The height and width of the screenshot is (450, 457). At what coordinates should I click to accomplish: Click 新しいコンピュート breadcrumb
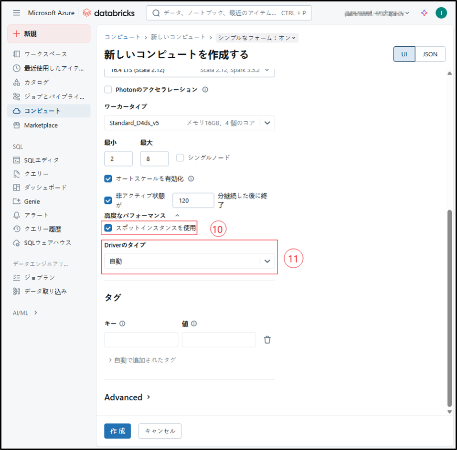178,37
